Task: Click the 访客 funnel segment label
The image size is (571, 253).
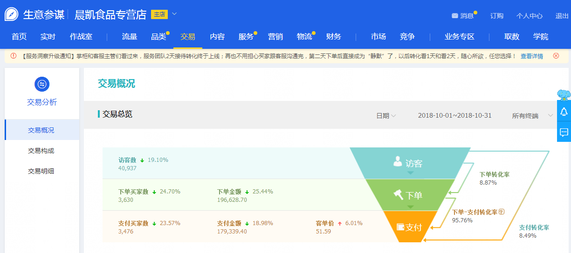Action: click(414, 164)
